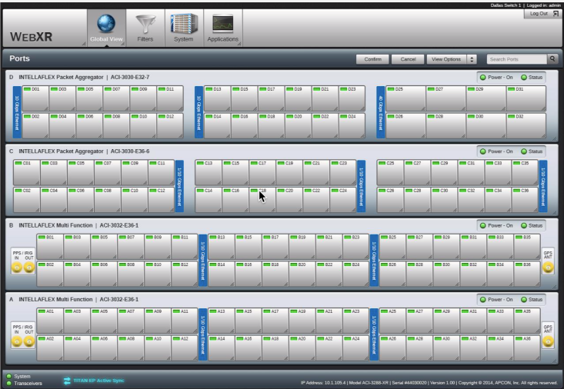Viewport: 564px width, 389px height.
Task: Select port A29
Action: pos(446,321)
